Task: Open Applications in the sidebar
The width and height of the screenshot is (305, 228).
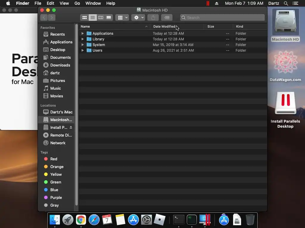Action: click(56, 42)
